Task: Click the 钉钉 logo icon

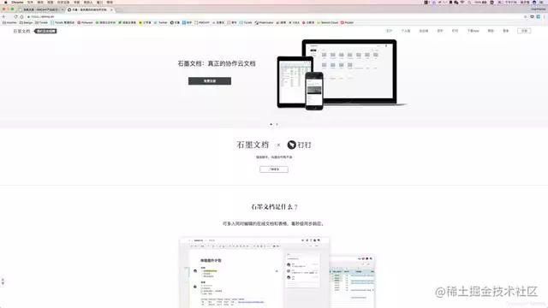Action: click(291, 145)
